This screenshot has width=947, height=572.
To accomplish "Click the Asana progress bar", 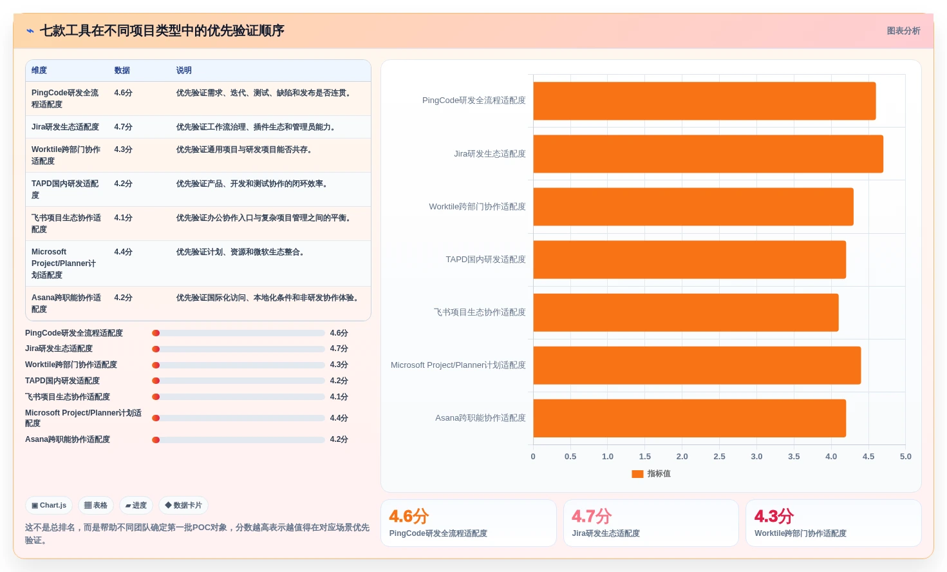I will click(x=238, y=440).
